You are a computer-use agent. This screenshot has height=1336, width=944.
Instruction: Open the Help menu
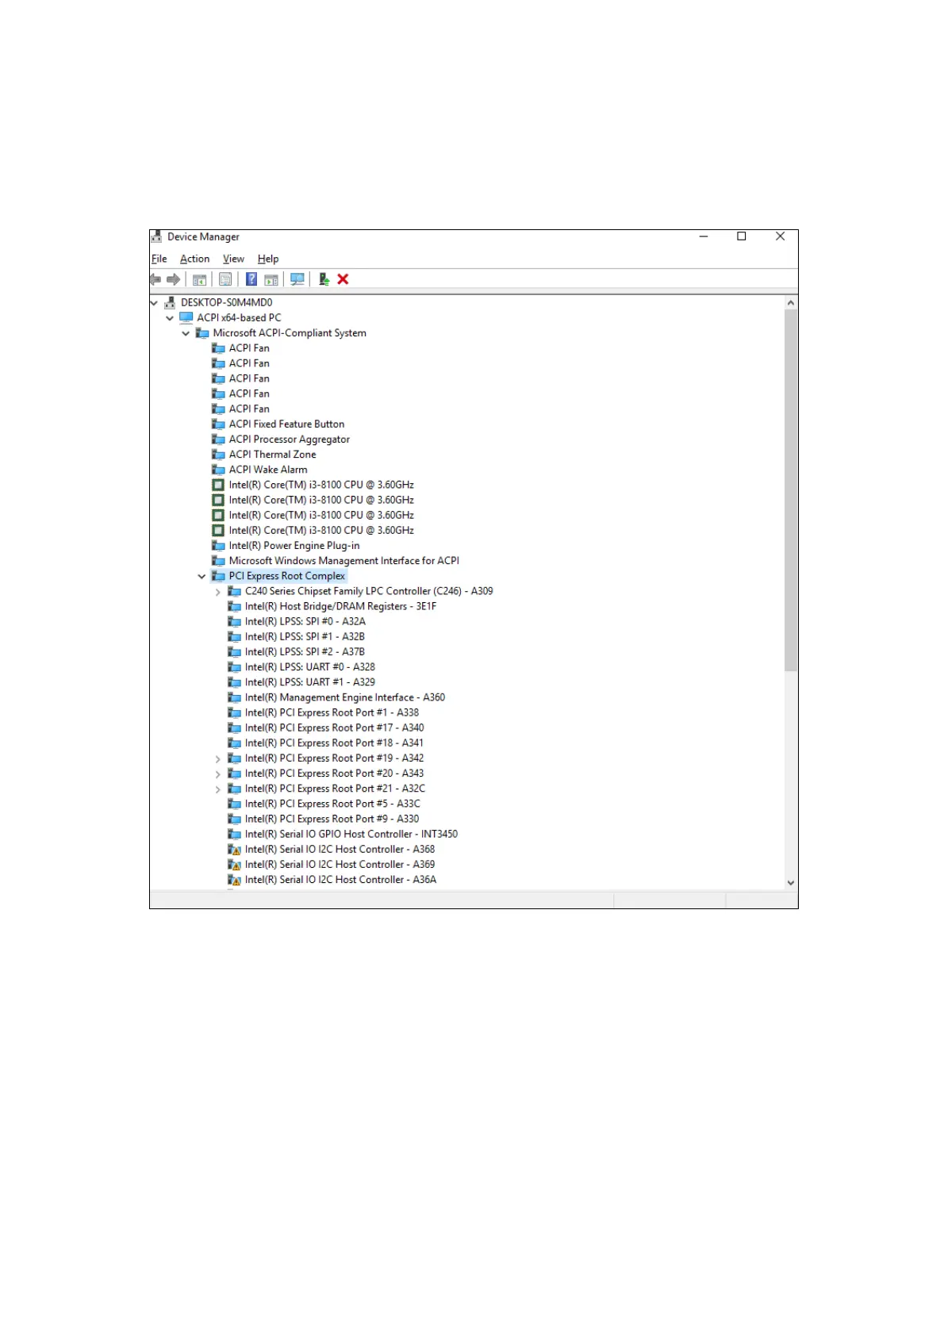[268, 259]
